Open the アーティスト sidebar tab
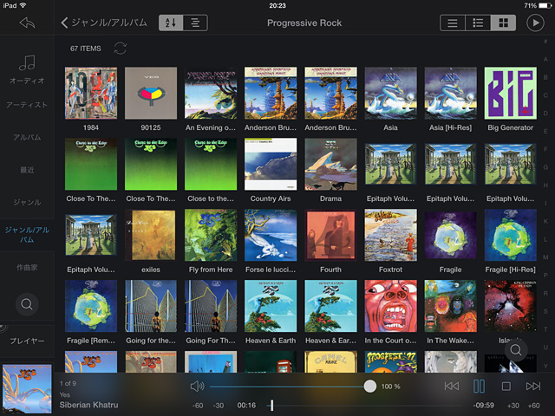The height and width of the screenshot is (416, 555). [x=27, y=105]
